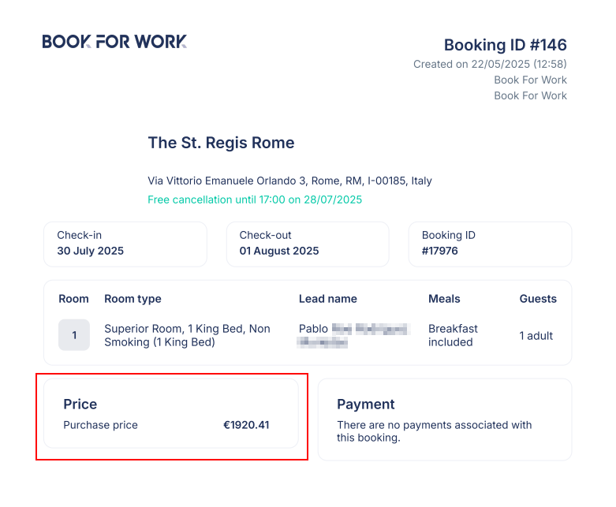The height and width of the screenshot is (507, 616).
Task: Click the Meals column header
Action: pyautogui.click(x=444, y=299)
